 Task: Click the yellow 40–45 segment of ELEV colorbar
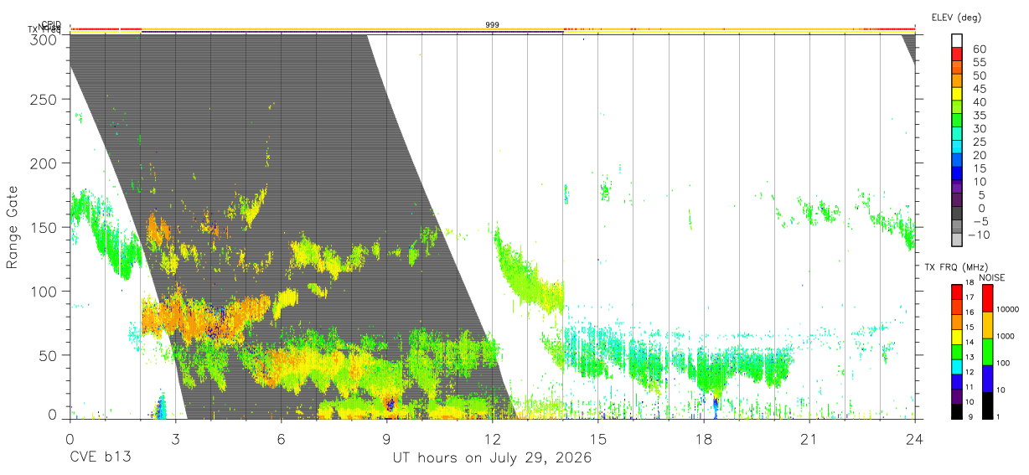click(957, 95)
